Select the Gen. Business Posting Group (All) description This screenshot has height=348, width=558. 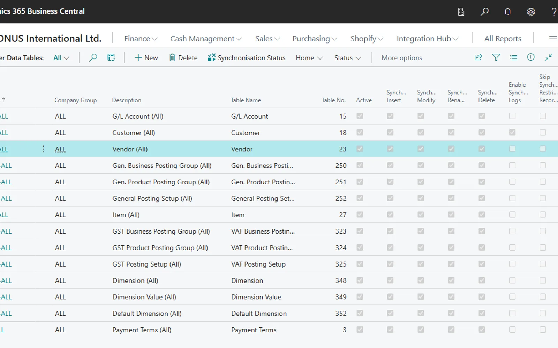pyautogui.click(x=162, y=166)
